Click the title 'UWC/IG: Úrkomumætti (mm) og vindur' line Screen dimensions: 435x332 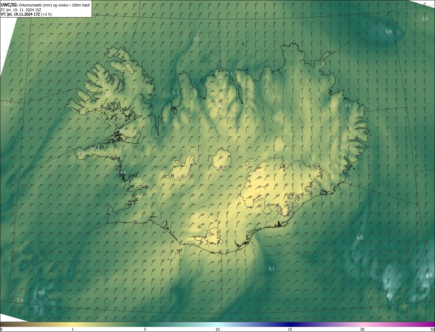[x=45, y=5]
